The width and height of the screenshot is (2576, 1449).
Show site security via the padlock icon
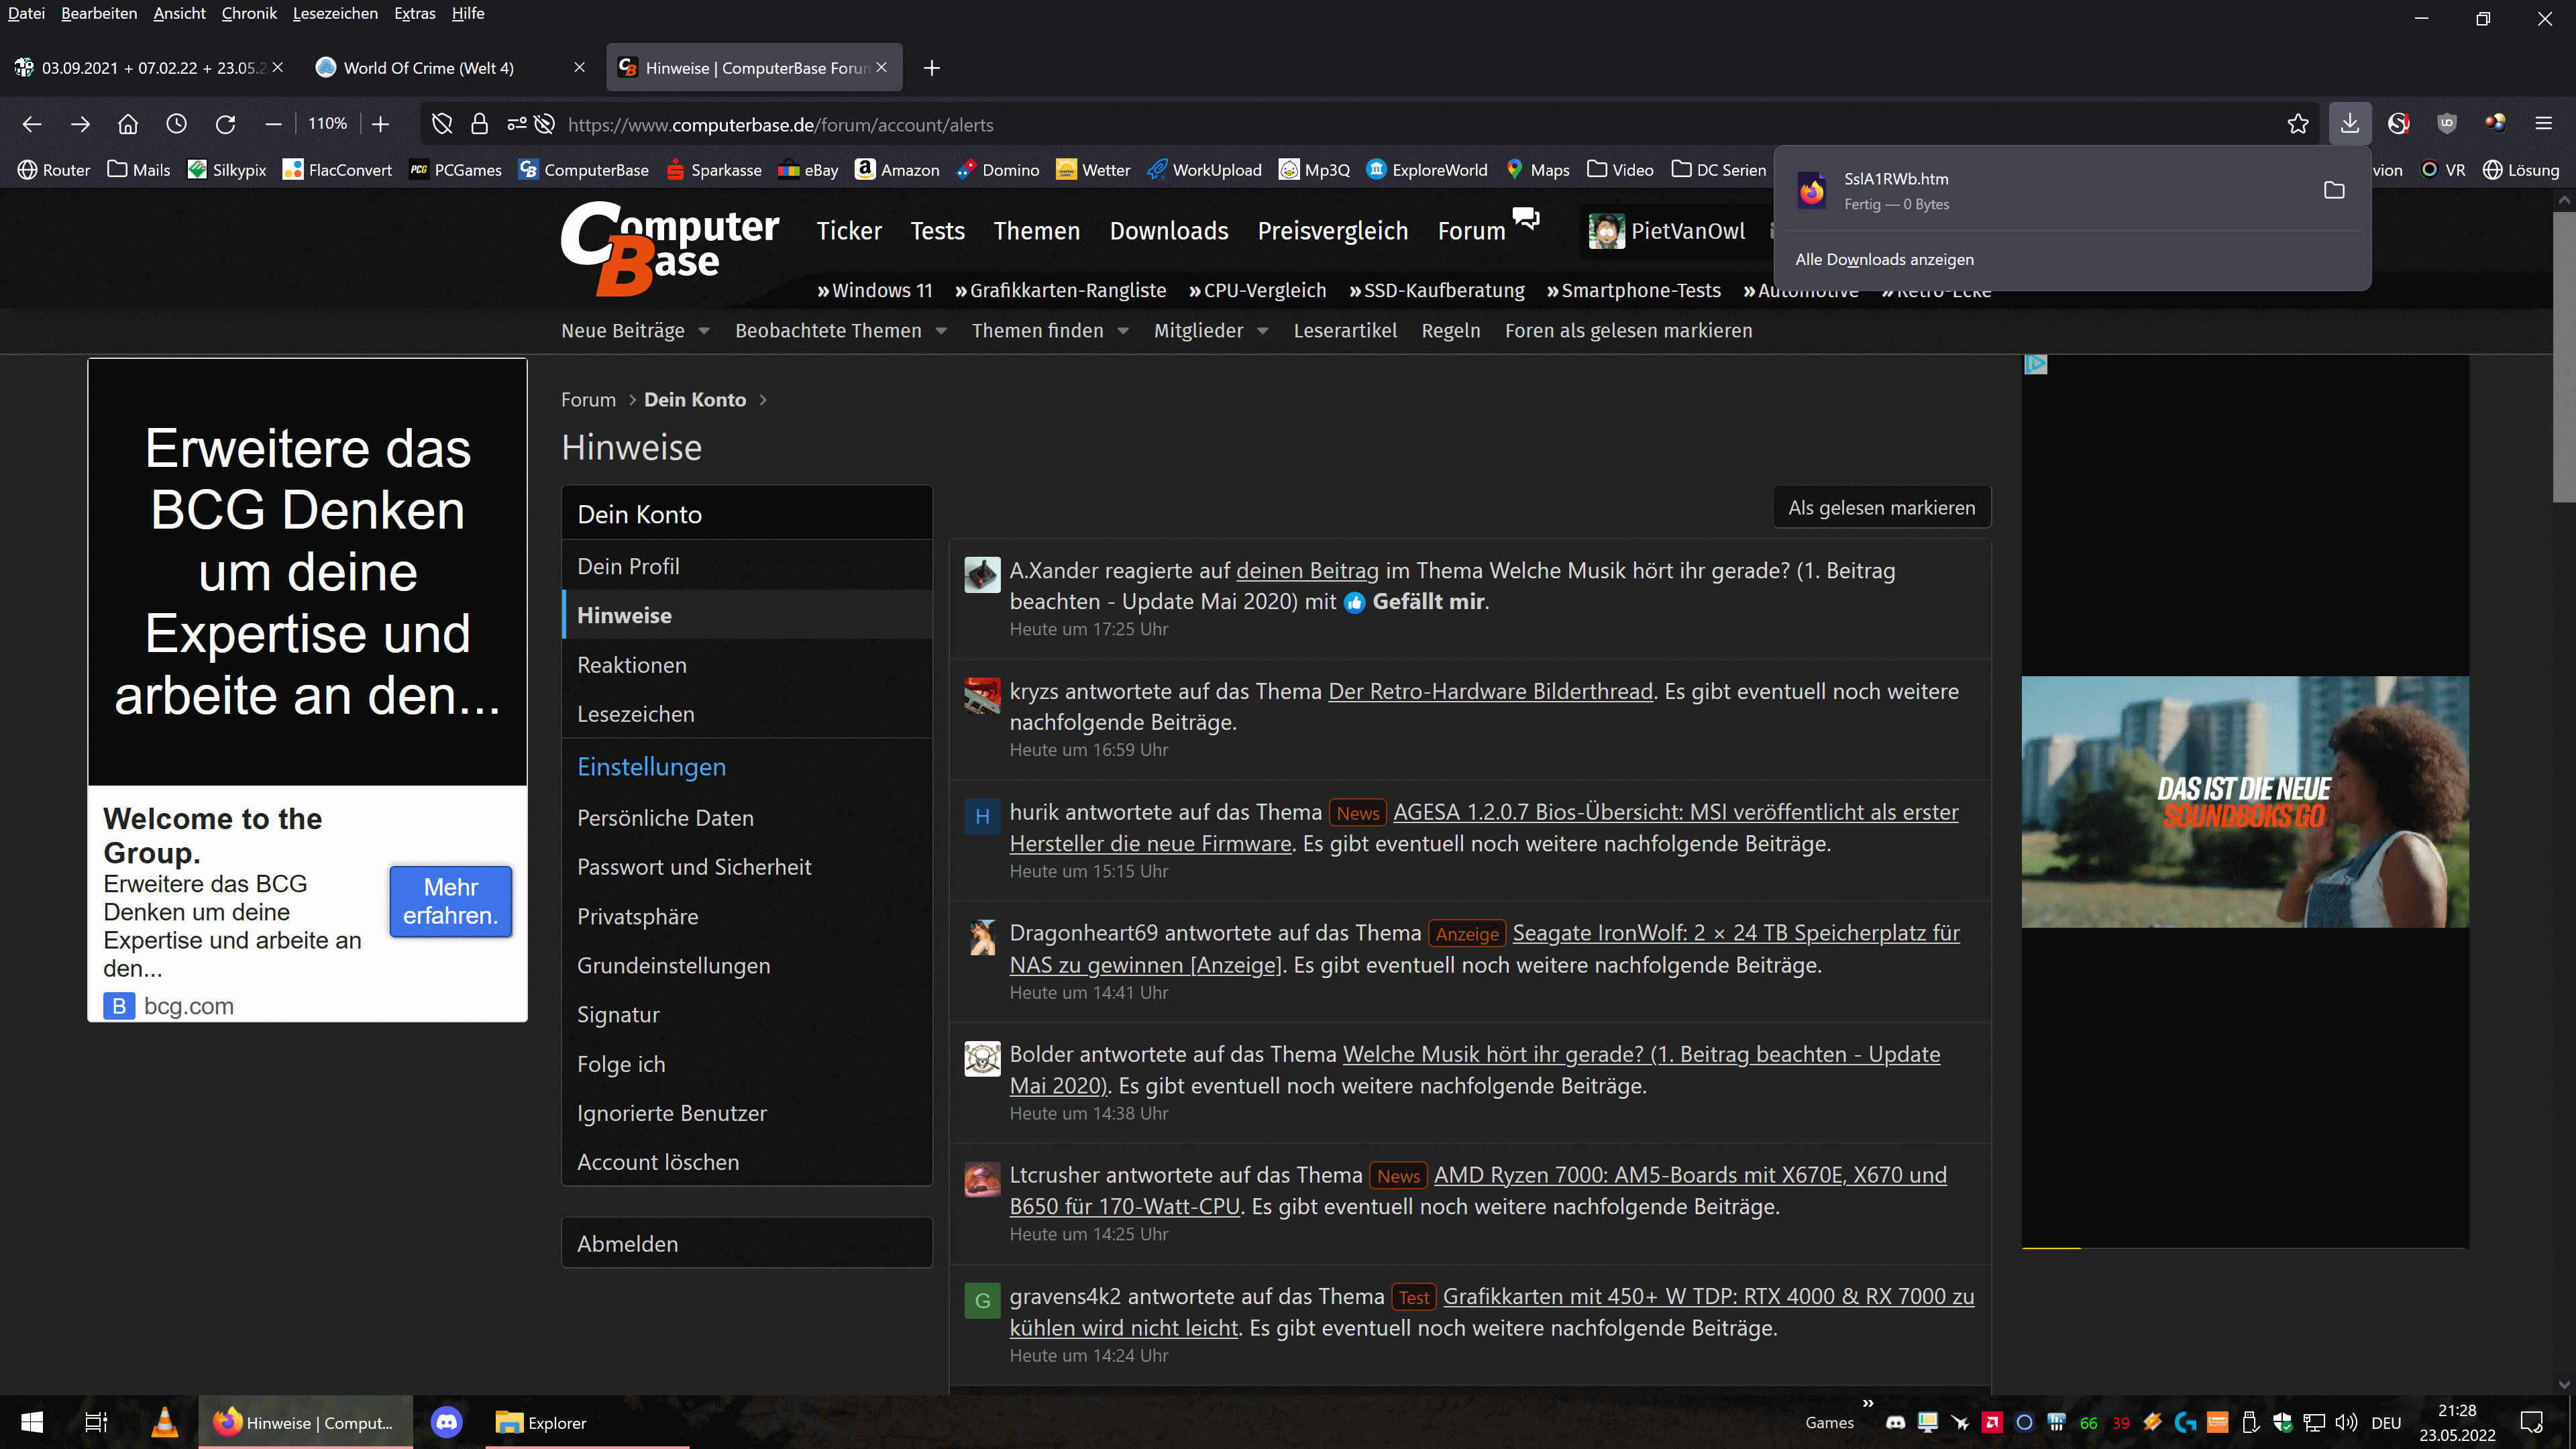(x=480, y=124)
